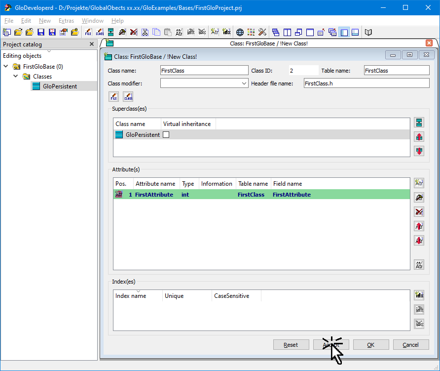
Task: Click the blue floppy disk save icon in toolbar
Action: point(41,33)
